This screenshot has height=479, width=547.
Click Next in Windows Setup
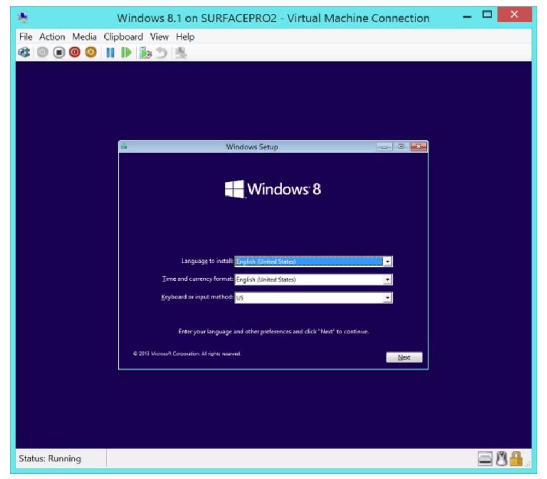[x=404, y=357]
